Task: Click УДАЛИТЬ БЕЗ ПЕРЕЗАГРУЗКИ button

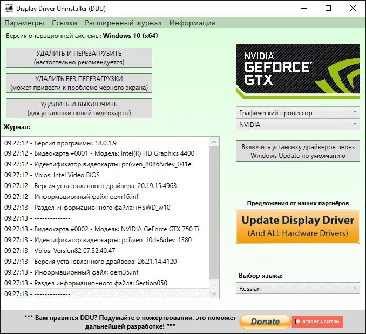Action: 79,83
